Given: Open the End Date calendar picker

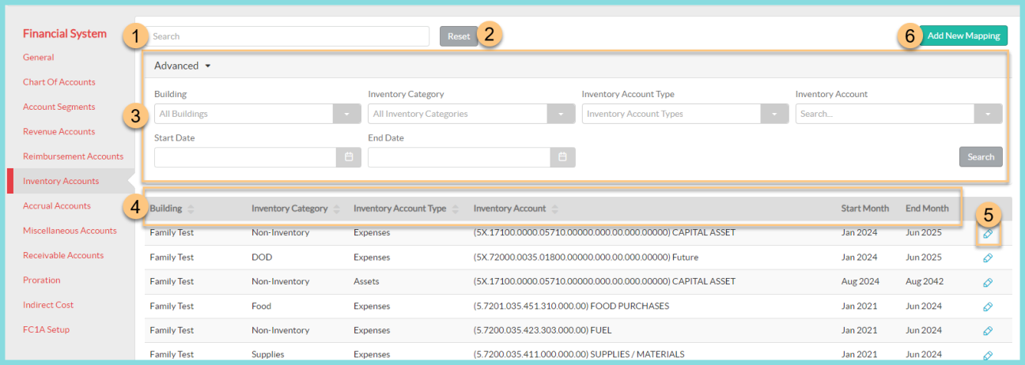Looking at the screenshot, I should (x=562, y=157).
